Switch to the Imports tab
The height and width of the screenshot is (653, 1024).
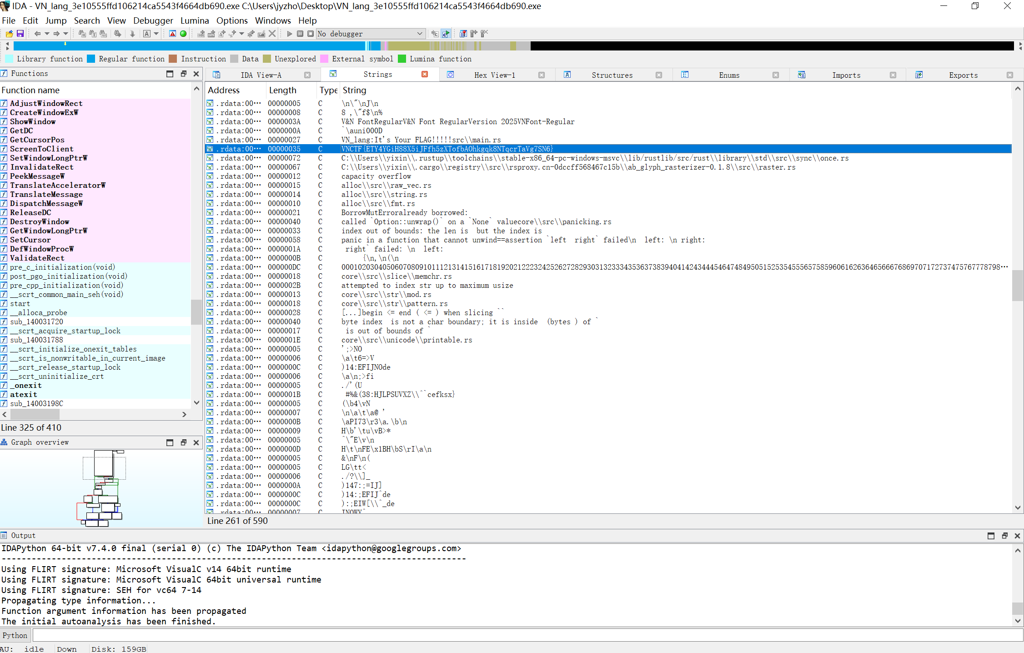(846, 75)
